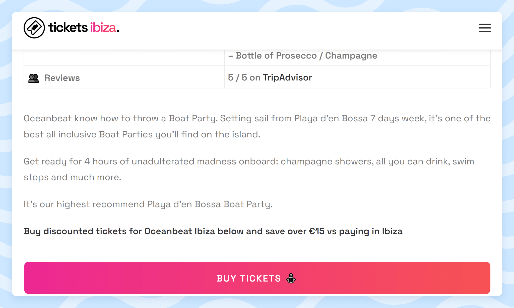Click the bold "Buy discounted tickets" heading
The height and width of the screenshot is (308, 514).
point(213,231)
